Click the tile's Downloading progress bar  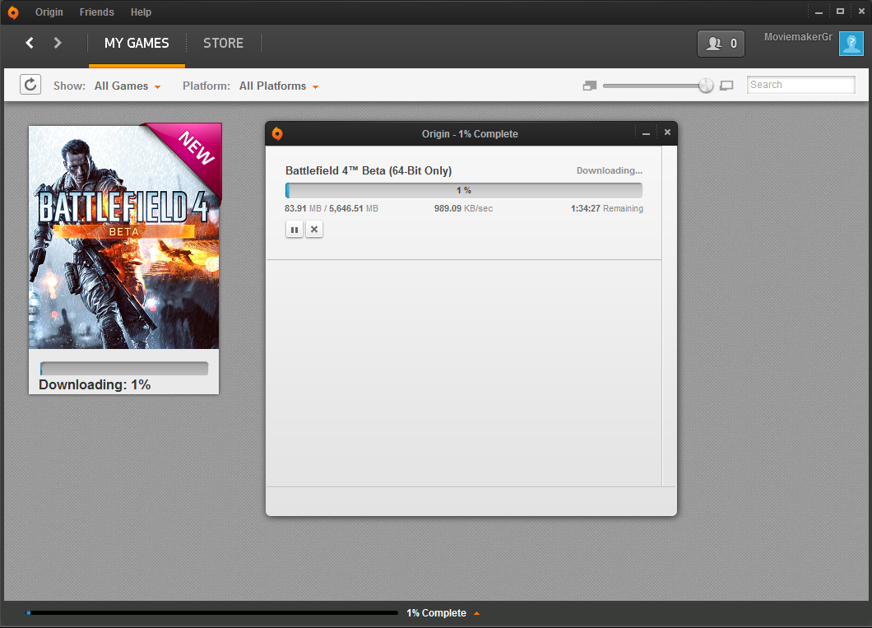click(x=124, y=368)
